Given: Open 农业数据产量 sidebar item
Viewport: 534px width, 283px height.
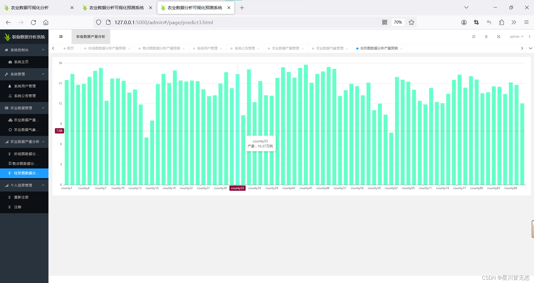Looking at the screenshot, I should click(x=24, y=120).
